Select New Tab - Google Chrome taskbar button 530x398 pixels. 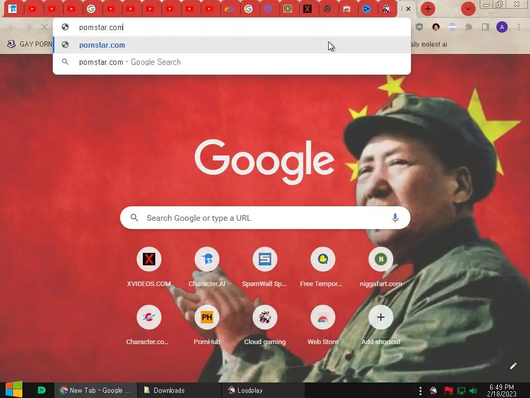point(96,390)
